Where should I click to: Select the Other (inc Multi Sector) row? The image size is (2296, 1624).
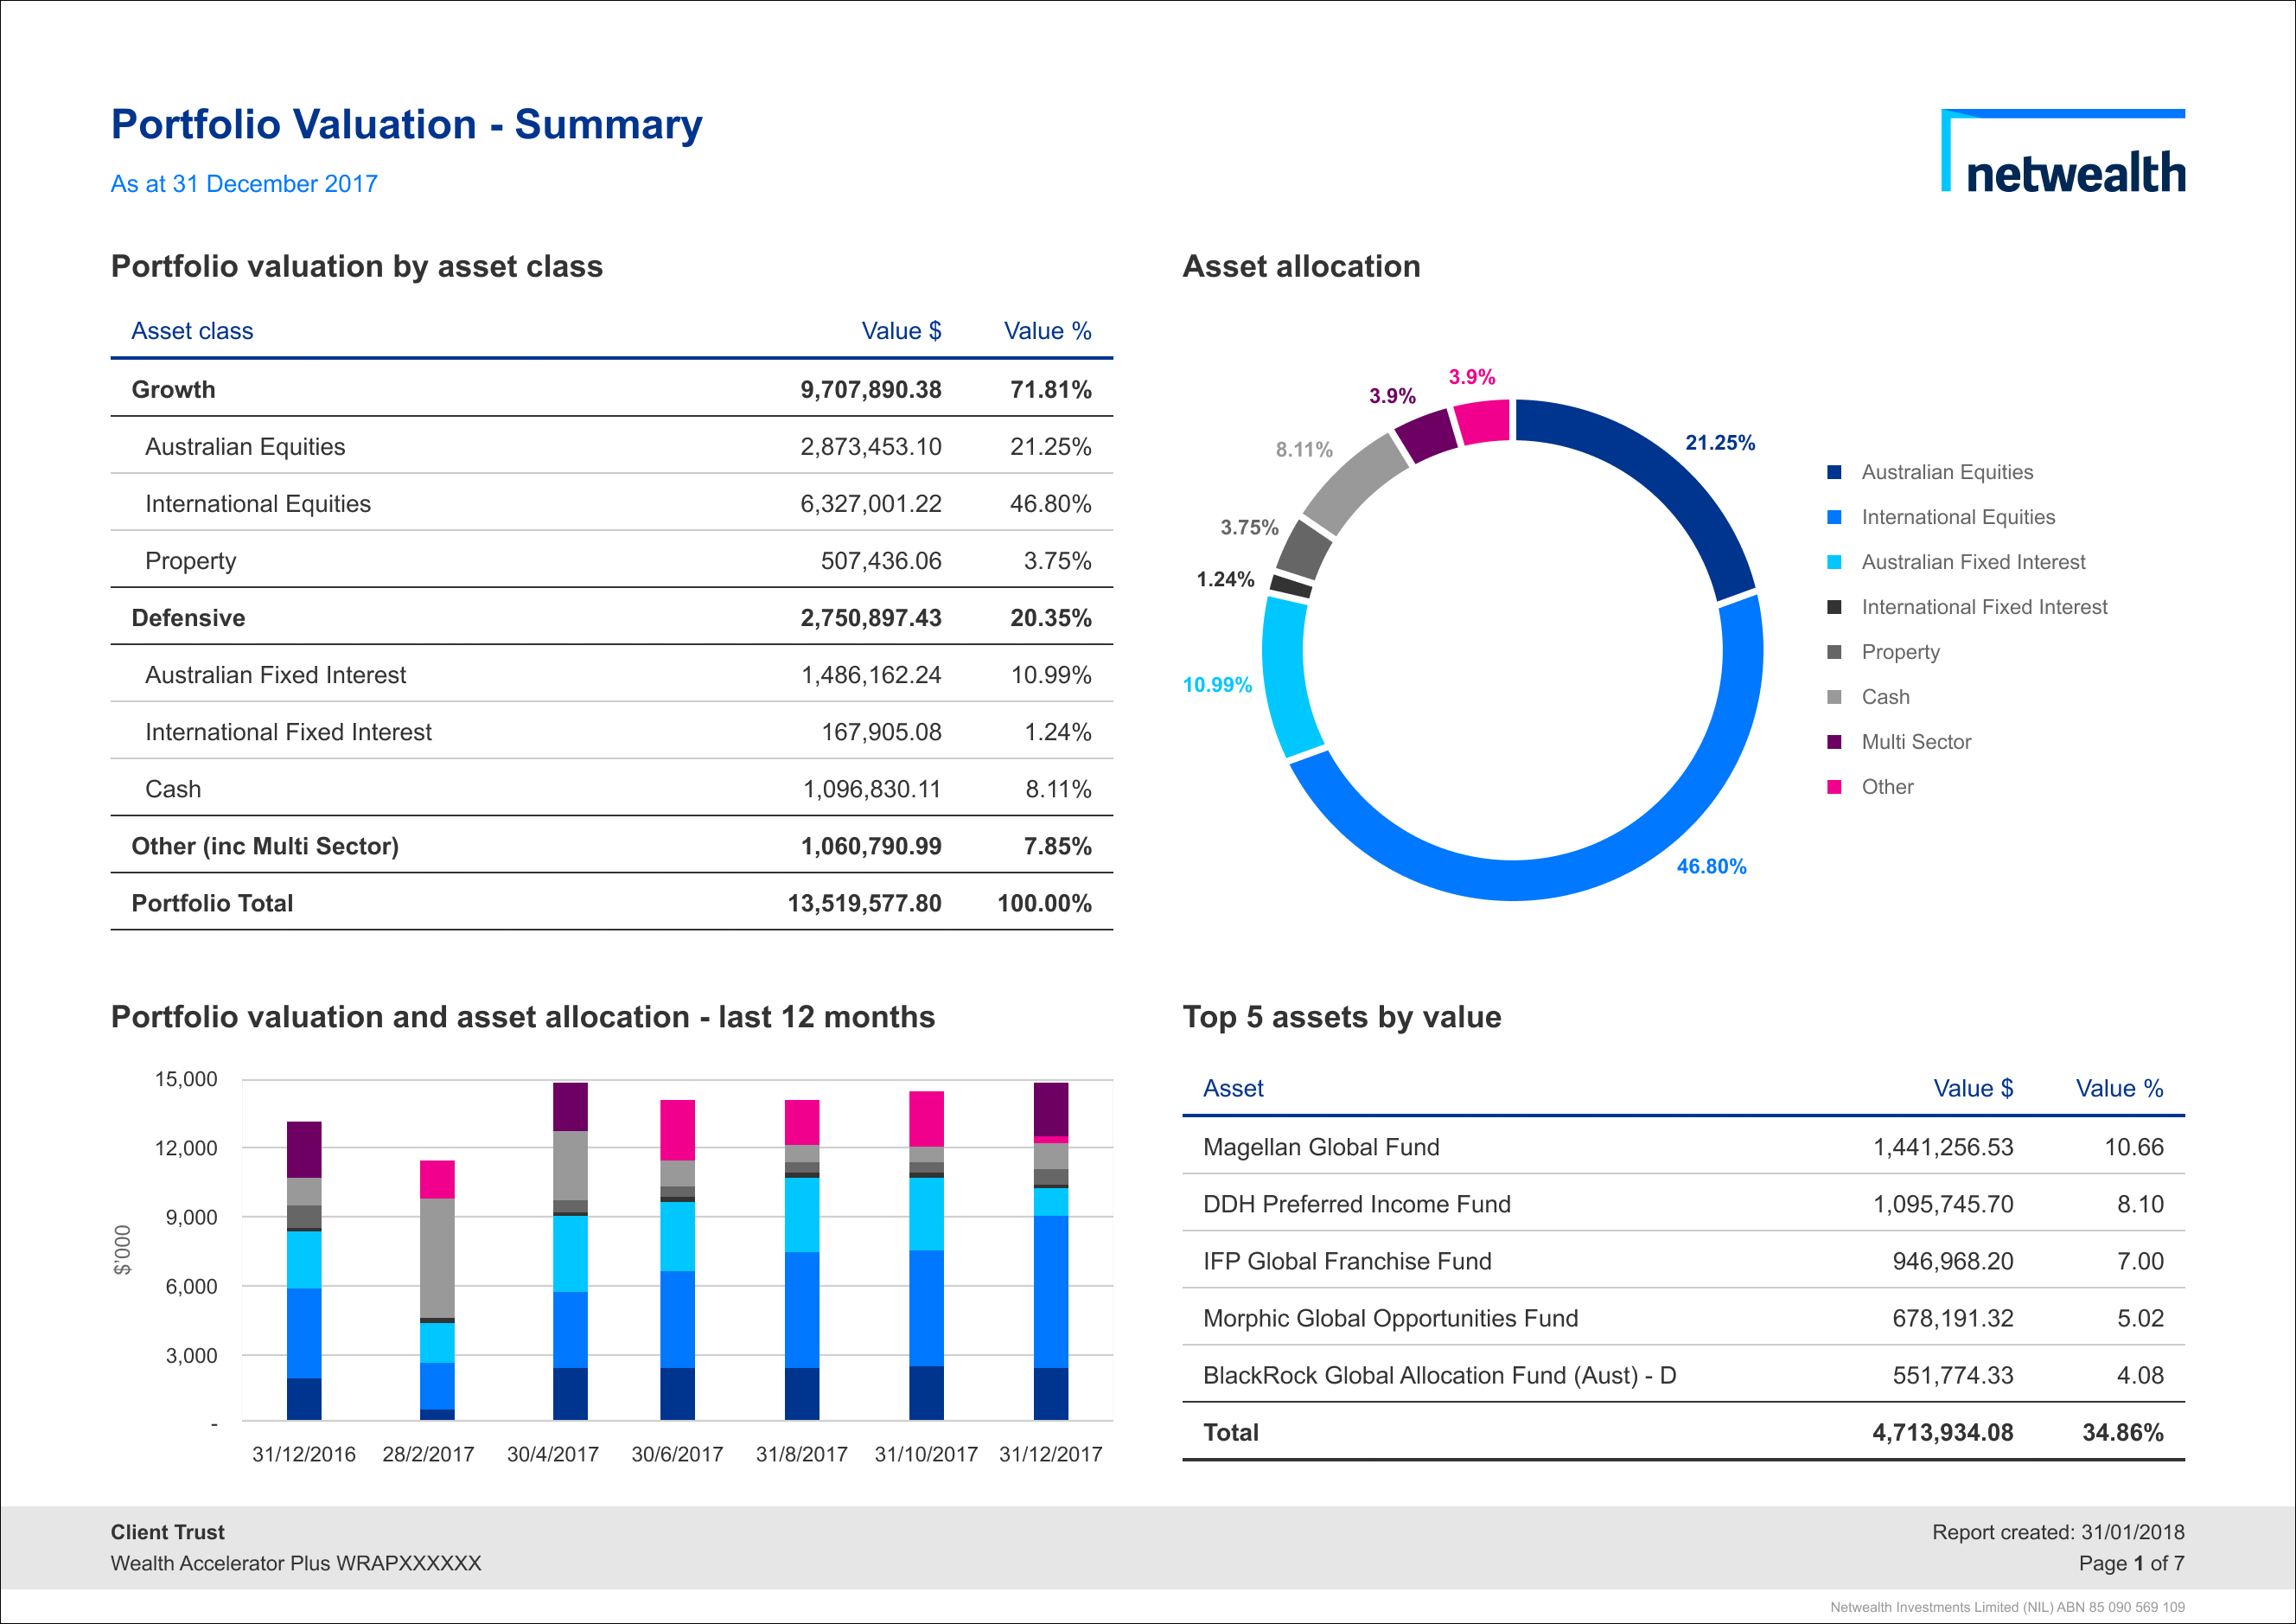[x=612, y=846]
